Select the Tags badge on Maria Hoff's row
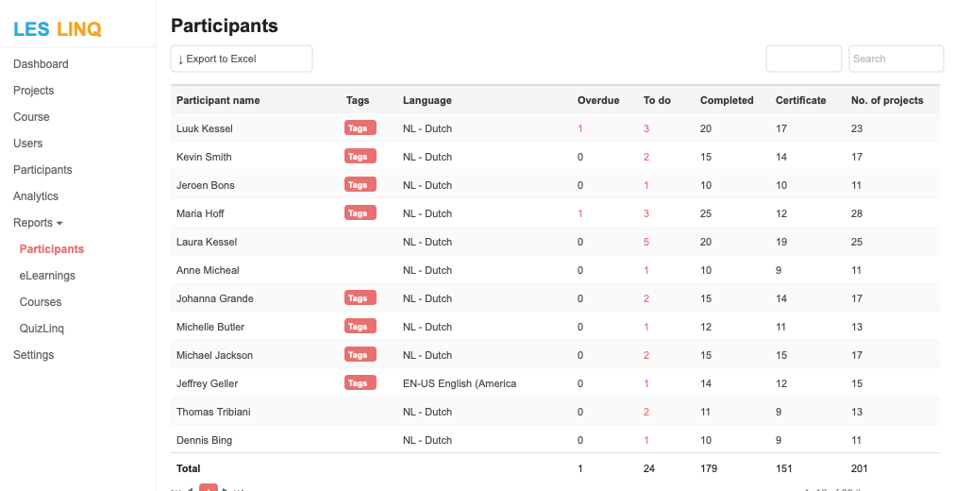Screen dimensions: 955x491 [360, 213]
